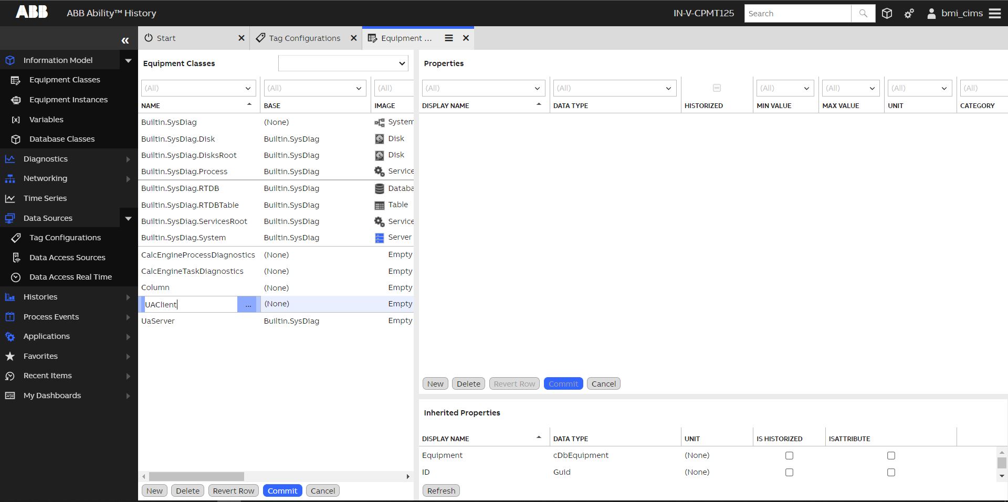Open Process Events in the sidebar
This screenshot has width=1008, height=502.
coord(51,317)
